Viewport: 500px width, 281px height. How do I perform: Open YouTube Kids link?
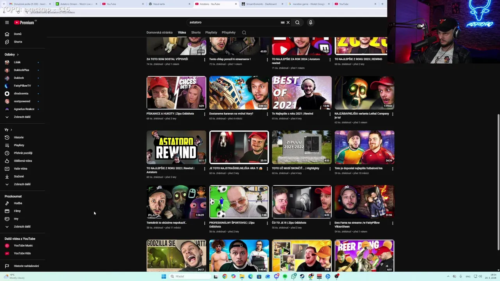23,253
